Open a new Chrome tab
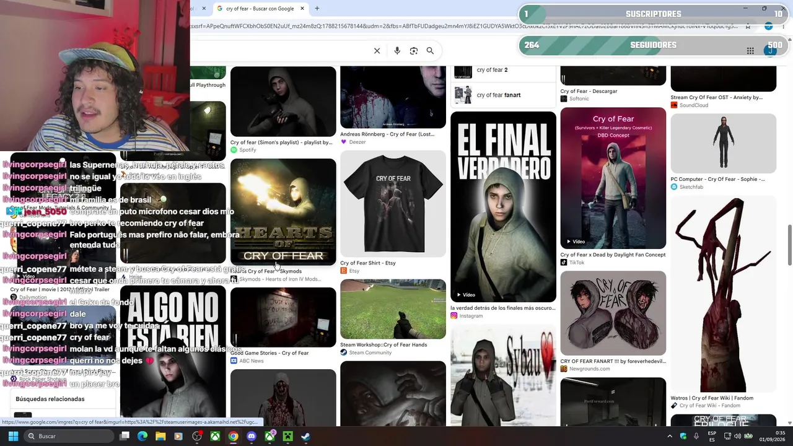This screenshot has height=446, width=793. 317,9
